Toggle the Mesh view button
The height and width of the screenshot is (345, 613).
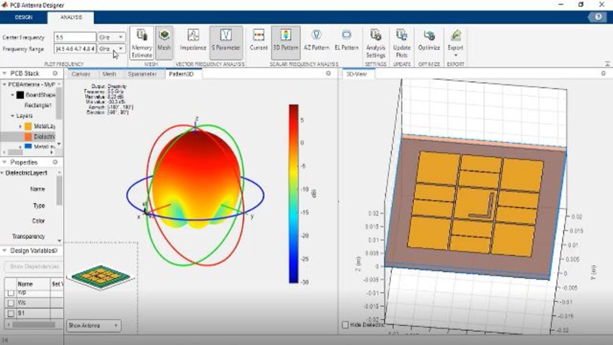click(x=164, y=42)
